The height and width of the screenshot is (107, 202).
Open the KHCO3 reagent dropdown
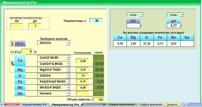[68, 43]
